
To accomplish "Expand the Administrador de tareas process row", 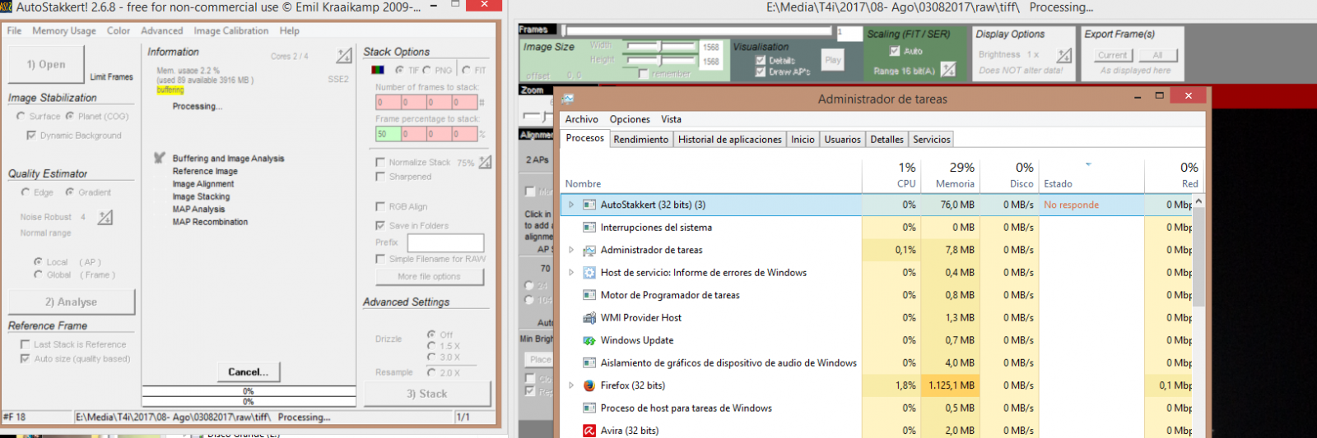I will 571,250.
